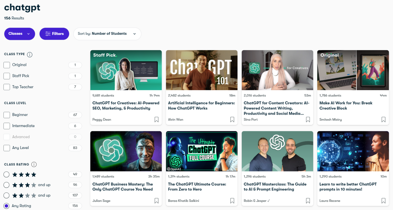The width and height of the screenshot is (393, 210).
Task: Open Peggy Dean's teacher profile
Action: [102, 119]
